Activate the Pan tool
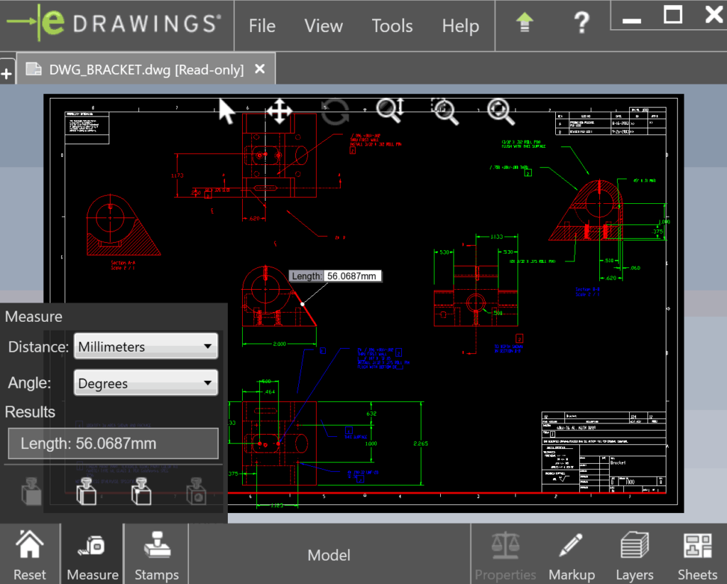 [280, 112]
